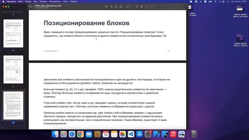Zoom in on the PDF page

[116, 7]
